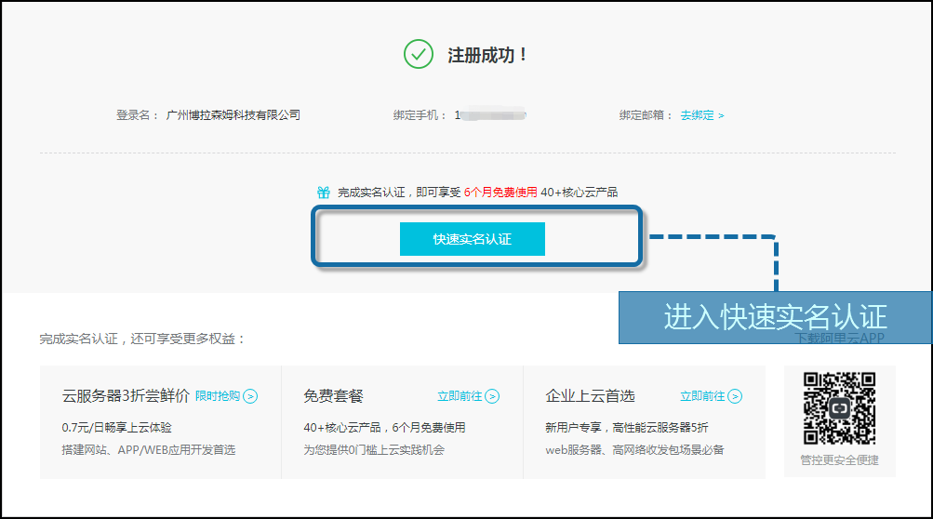The height and width of the screenshot is (519, 933).
Task: Click the circled arrow icon in the 企业上云首选 card
Action: point(735,396)
